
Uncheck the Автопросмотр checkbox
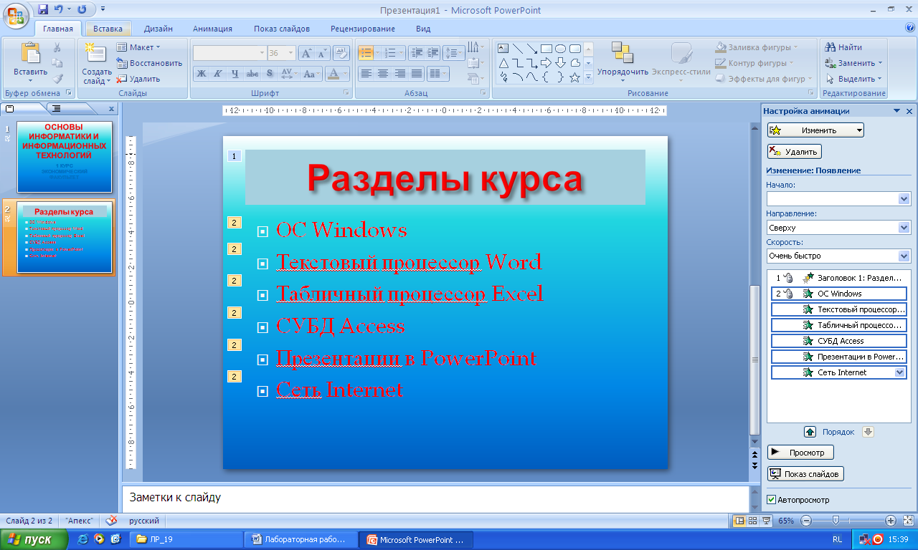point(772,500)
